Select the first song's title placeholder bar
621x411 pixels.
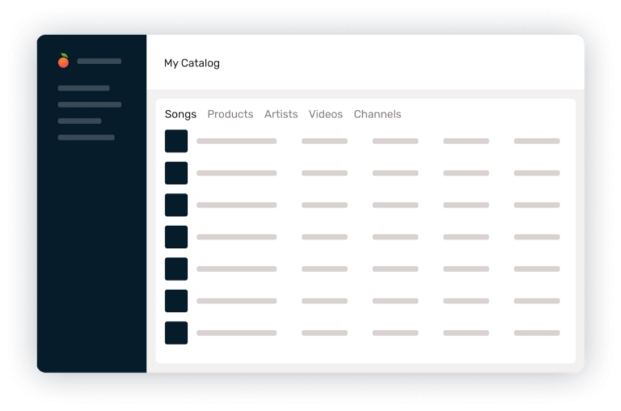pyautogui.click(x=236, y=141)
